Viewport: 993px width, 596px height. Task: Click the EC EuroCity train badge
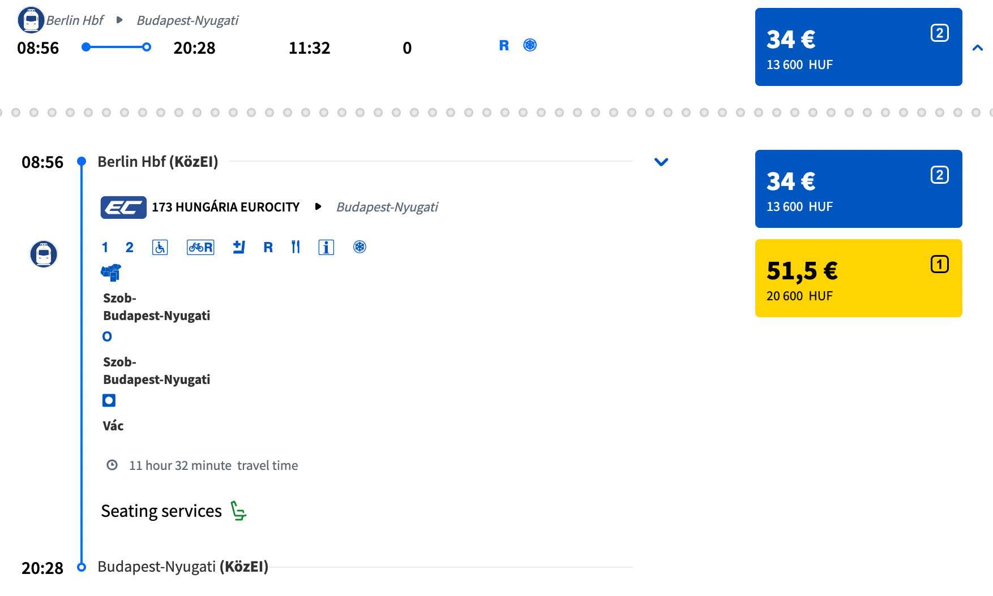point(123,208)
